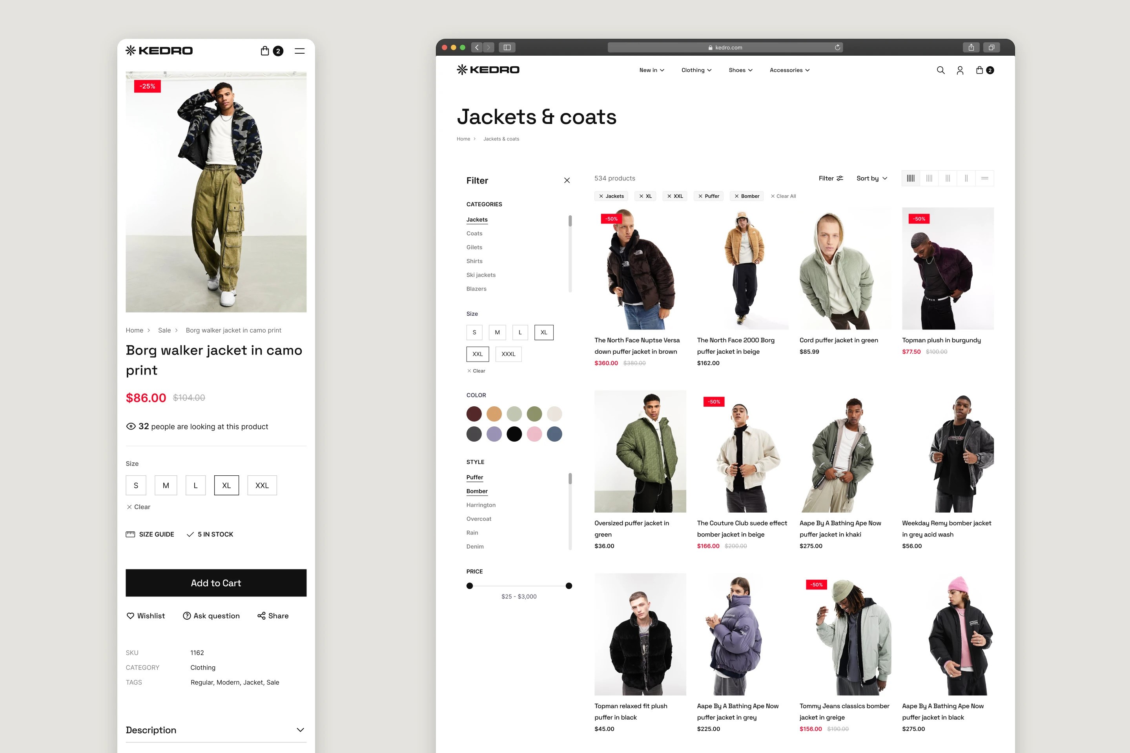Click Clear All filters link
1130x753 pixels.
(x=783, y=196)
